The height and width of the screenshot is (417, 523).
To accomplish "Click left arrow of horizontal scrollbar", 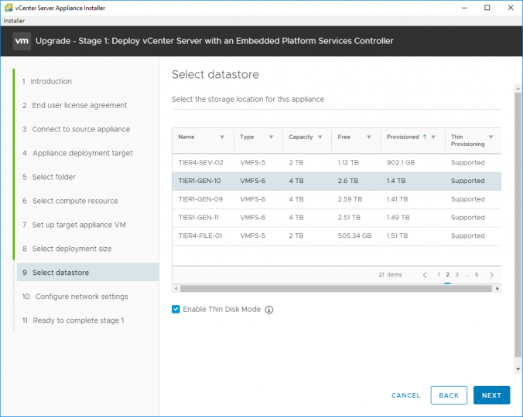I will [x=176, y=289].
